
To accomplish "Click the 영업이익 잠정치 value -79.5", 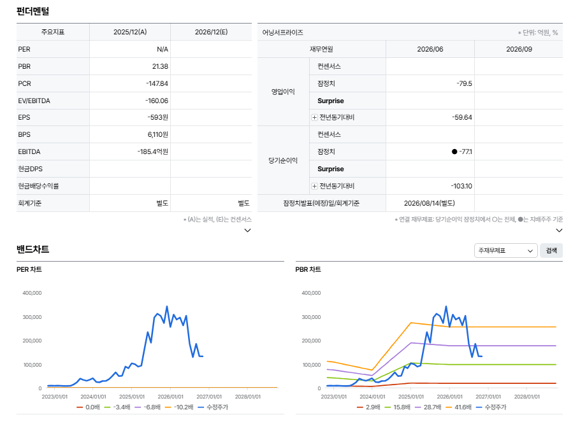I will pos(464,83).
